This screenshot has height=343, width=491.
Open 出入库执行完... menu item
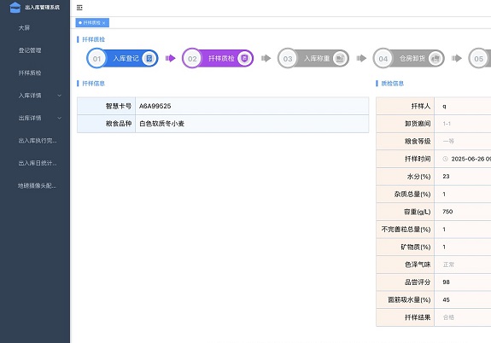pos(38,141)
